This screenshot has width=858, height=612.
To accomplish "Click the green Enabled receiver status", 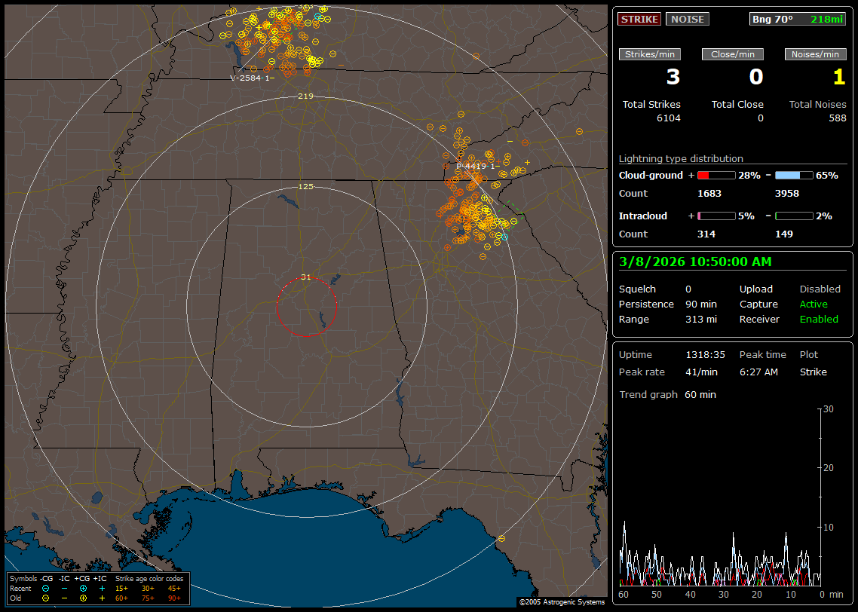I will (819, 320).
